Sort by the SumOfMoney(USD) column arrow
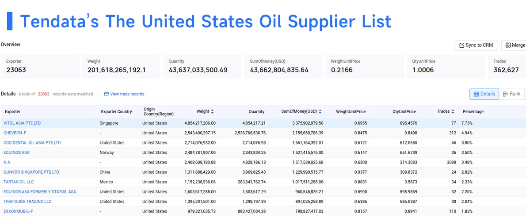This screenshot has width=526, height=221. [320, 111]
